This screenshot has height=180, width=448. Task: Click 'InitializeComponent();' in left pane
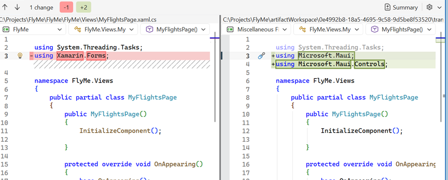pyautogui.click(x=121, y=131)
